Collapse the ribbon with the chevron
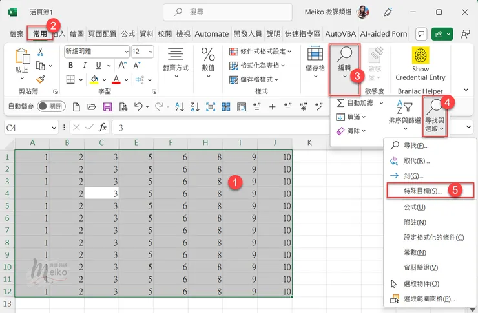Viewport: 478px width, 313px height. pyautogui.click(x=466, y=90)
